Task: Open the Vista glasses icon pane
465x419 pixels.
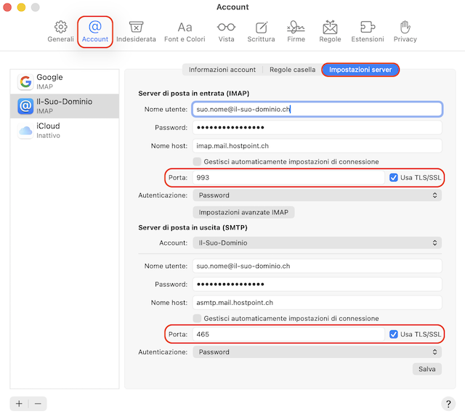Action: click(x=226, y=31)
